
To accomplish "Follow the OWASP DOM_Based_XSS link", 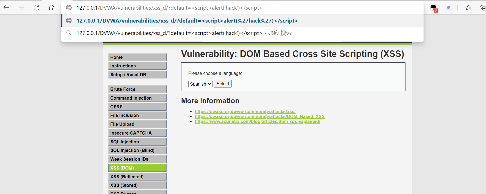I will click(260, 116).
